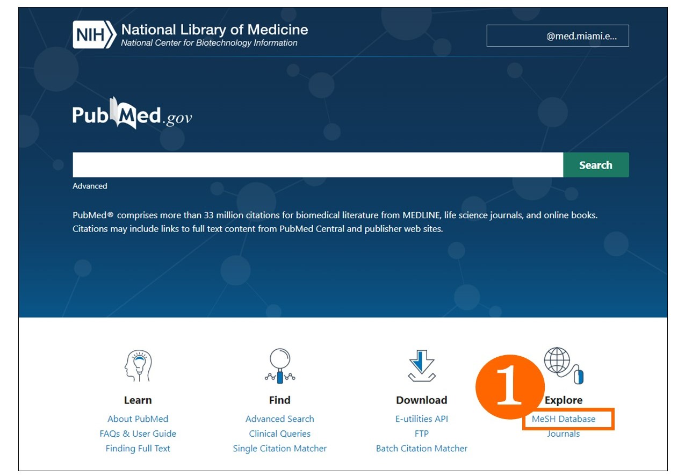The image size is (685, 476).
Task: Open the Advanced search page
Action: 90,186
